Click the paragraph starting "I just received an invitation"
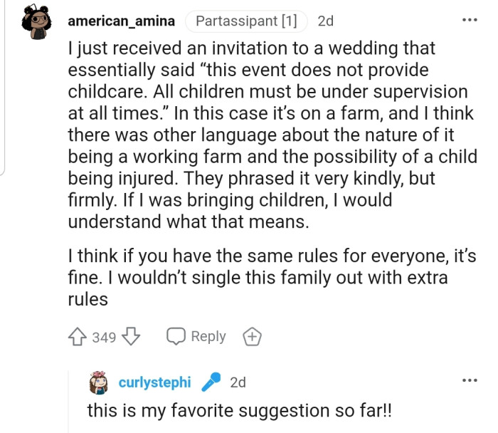The width and height of the screenshot is (498, 433). [270, 135]
